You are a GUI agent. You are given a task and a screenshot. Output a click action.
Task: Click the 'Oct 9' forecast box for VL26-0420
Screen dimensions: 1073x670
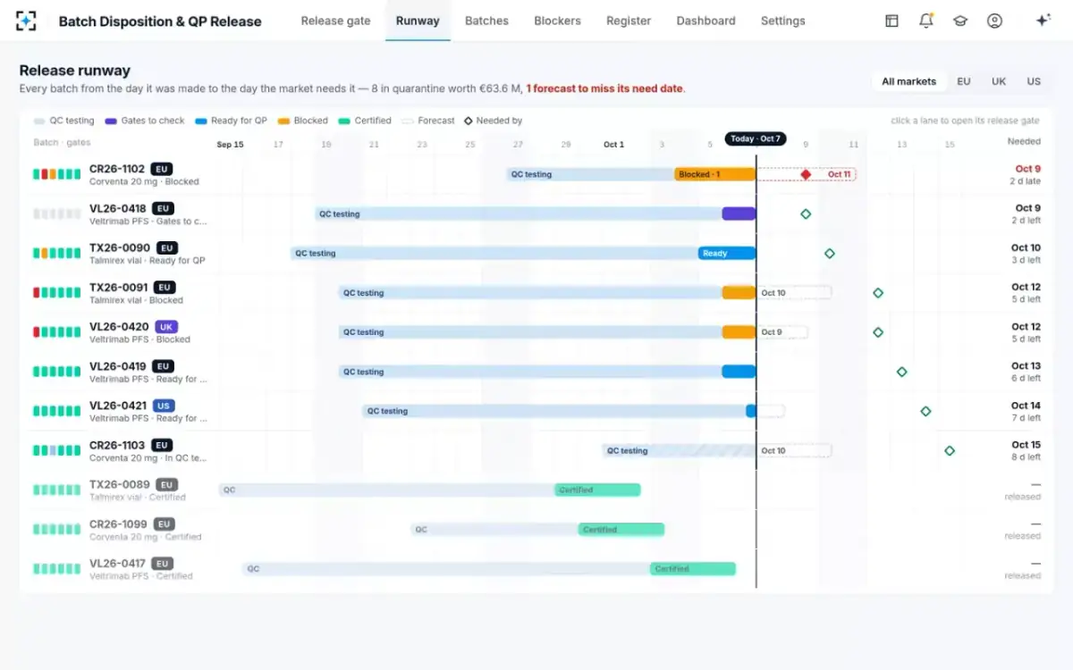(782, 332)
